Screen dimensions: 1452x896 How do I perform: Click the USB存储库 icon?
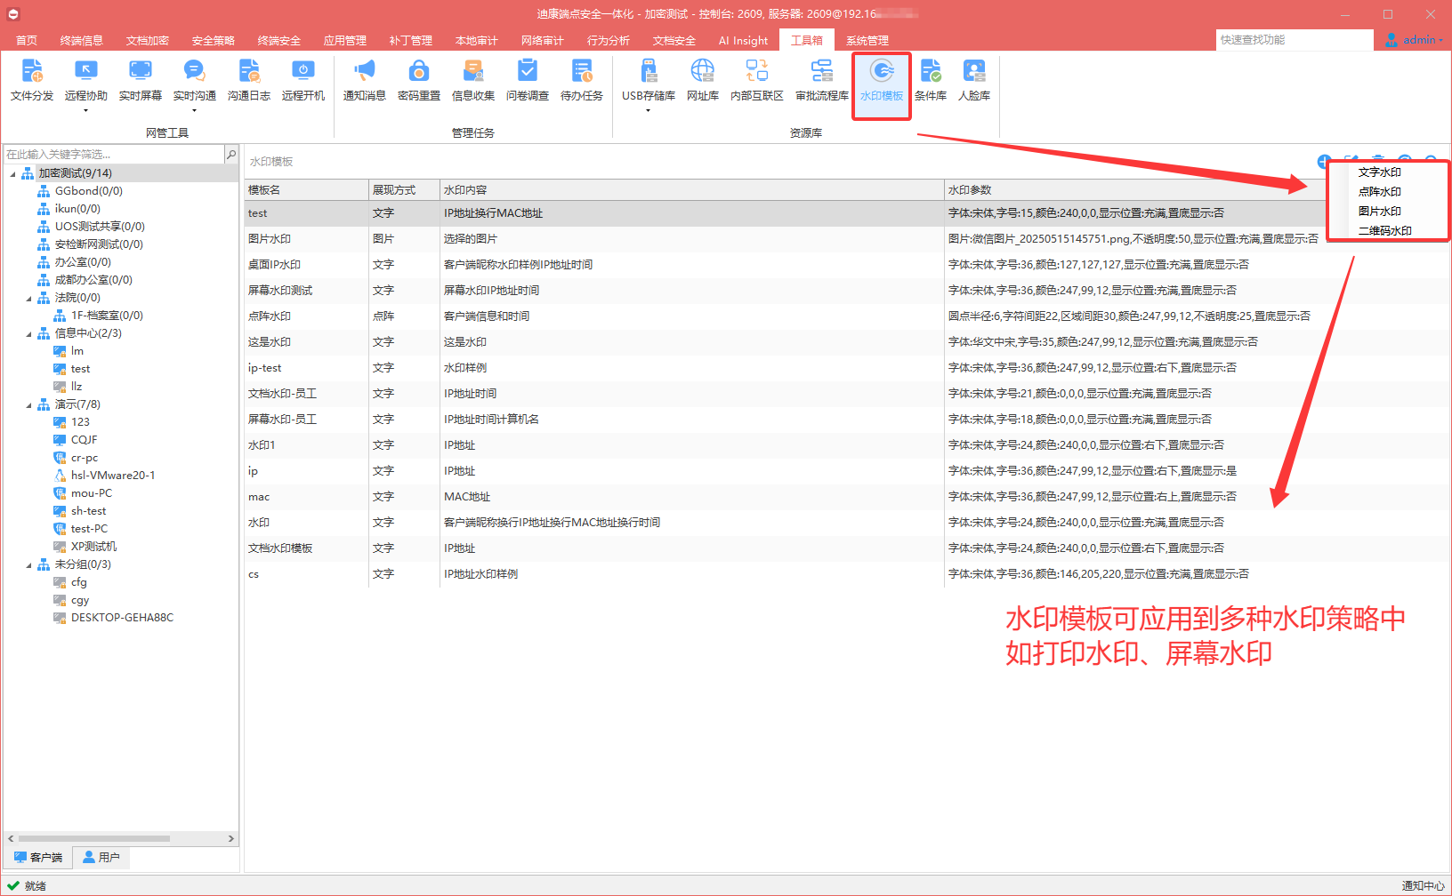(649, 80)
